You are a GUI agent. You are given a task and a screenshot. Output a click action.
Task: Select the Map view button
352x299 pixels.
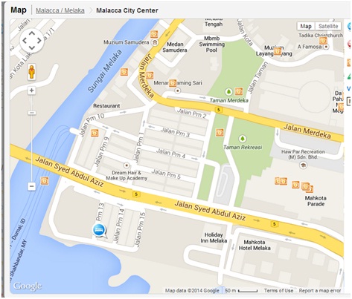(x=306, y=26)
